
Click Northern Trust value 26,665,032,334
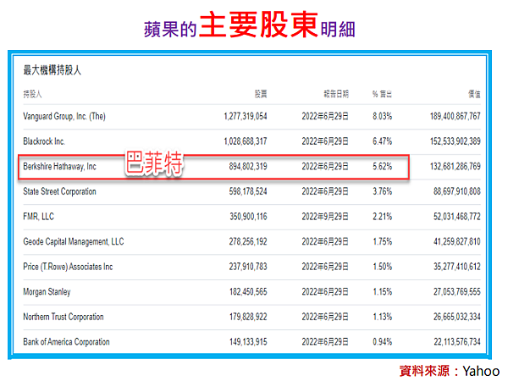tap(457, 317)
